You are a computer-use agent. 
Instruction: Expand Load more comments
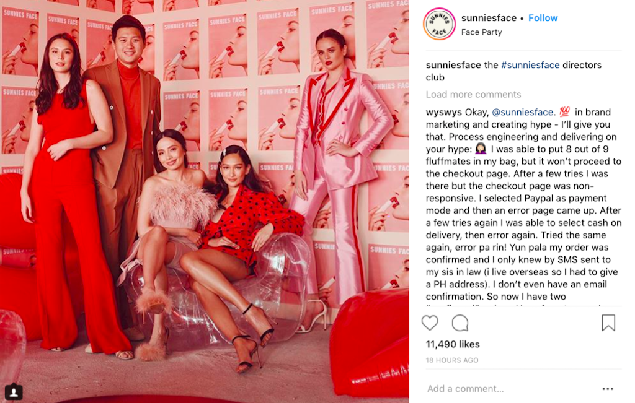[x=473, y=94]
